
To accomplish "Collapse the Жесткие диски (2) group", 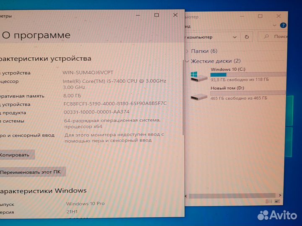I will point(187,61).
